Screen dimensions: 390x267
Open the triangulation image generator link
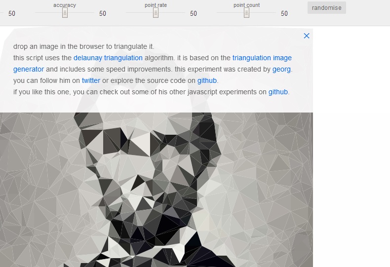(x=262, y=58)
